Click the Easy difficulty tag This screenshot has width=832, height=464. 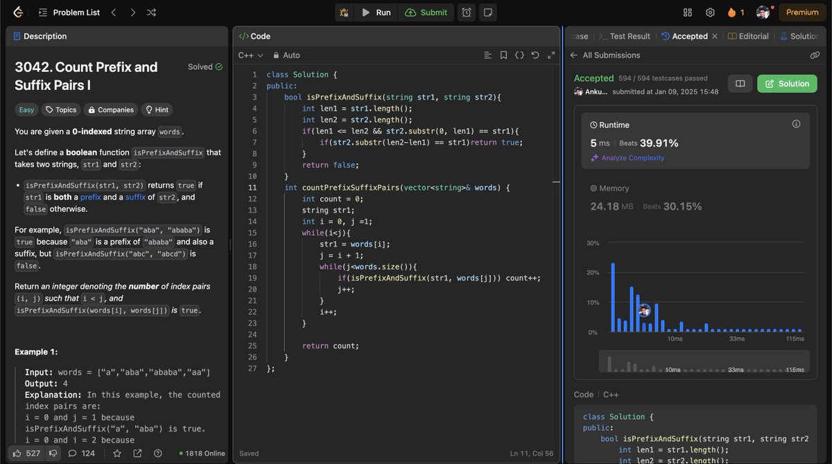(26, 109)
